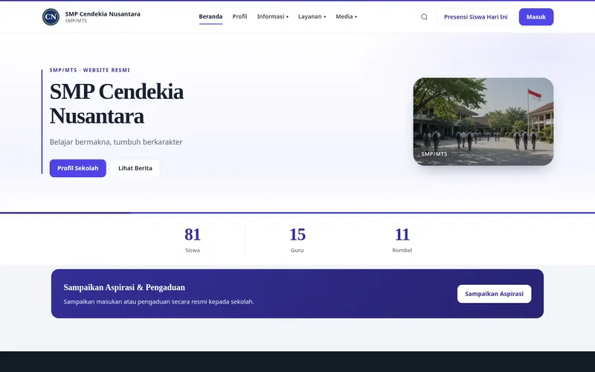Open the search magnifier icon
595x372 pixels.
tap(424, 17)
